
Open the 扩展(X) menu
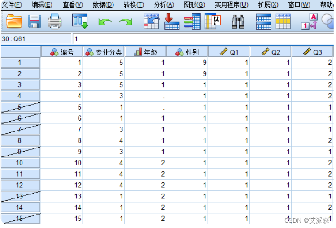(x=268, y=5)
